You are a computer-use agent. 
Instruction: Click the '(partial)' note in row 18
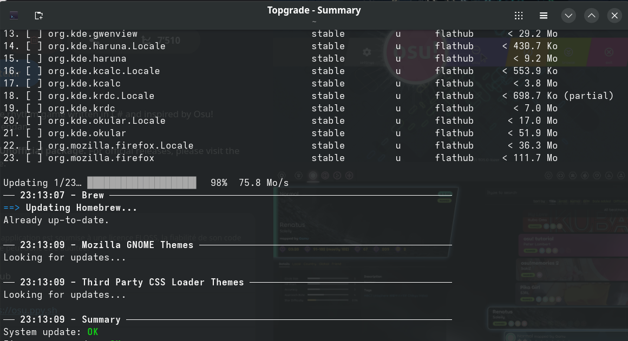(x=588, y=96)
